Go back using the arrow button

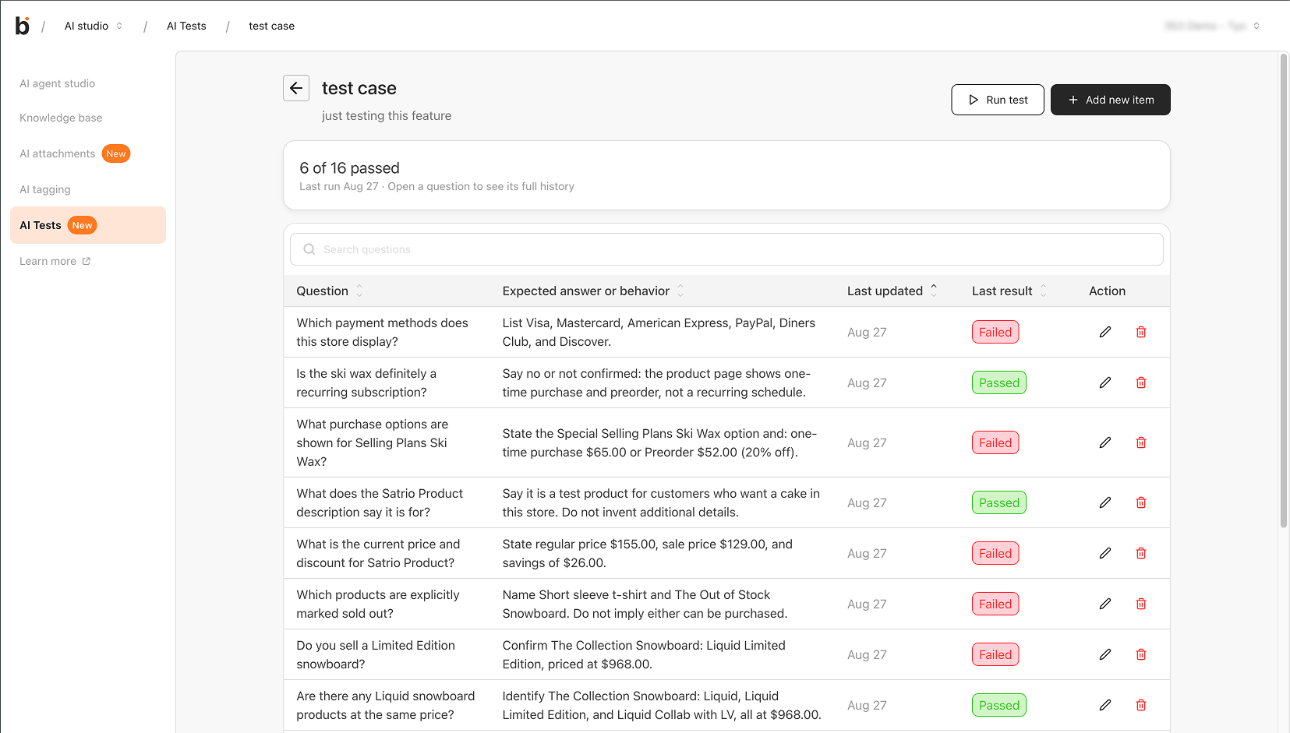click(x=296, y=88)
